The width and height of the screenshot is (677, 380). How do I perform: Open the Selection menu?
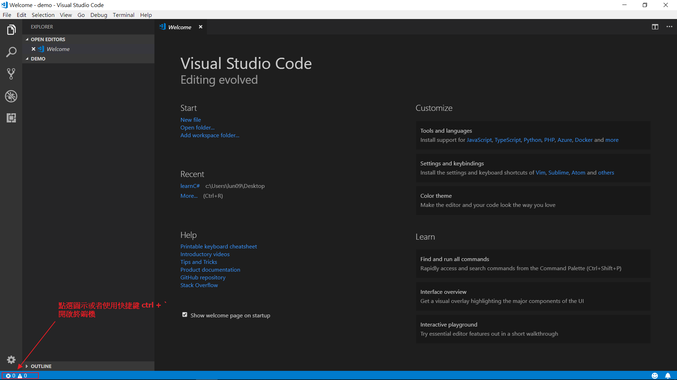43,15
